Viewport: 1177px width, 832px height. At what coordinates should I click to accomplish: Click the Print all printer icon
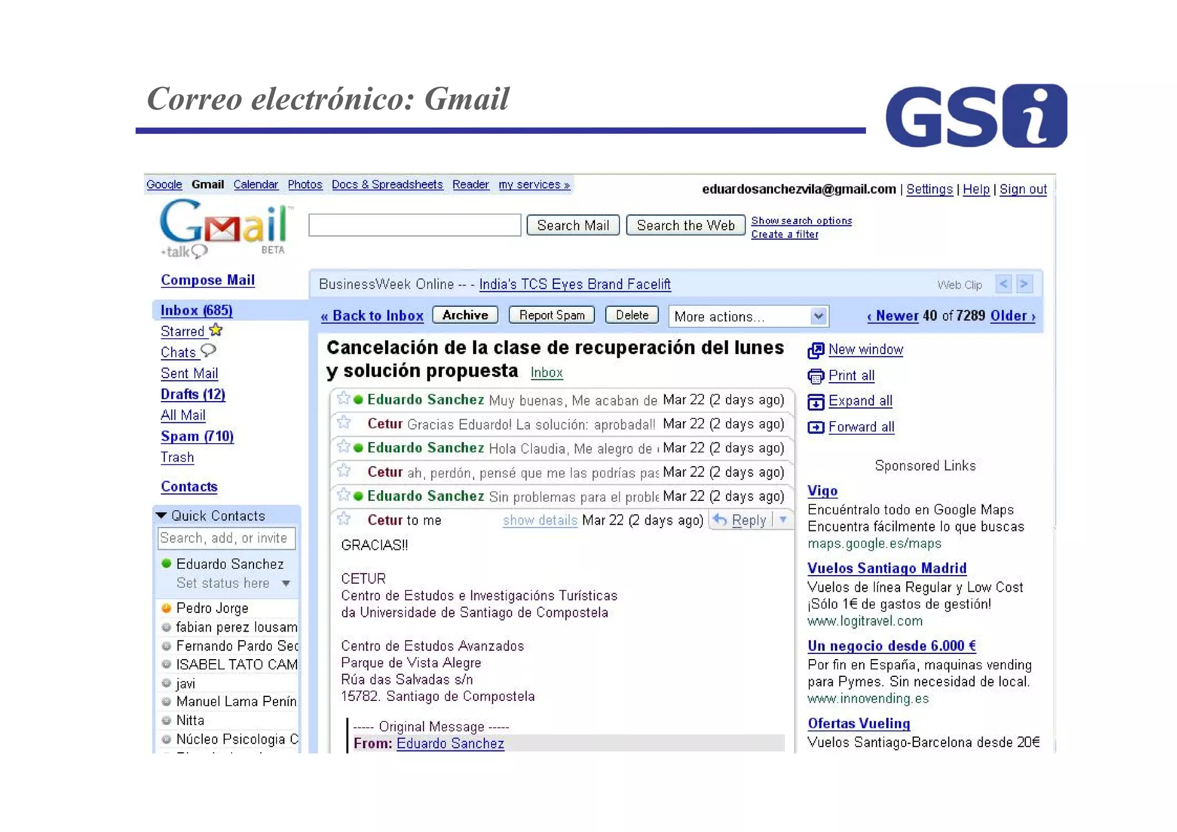coord(816,376)
